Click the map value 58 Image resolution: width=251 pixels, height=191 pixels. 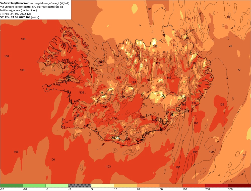164,35
